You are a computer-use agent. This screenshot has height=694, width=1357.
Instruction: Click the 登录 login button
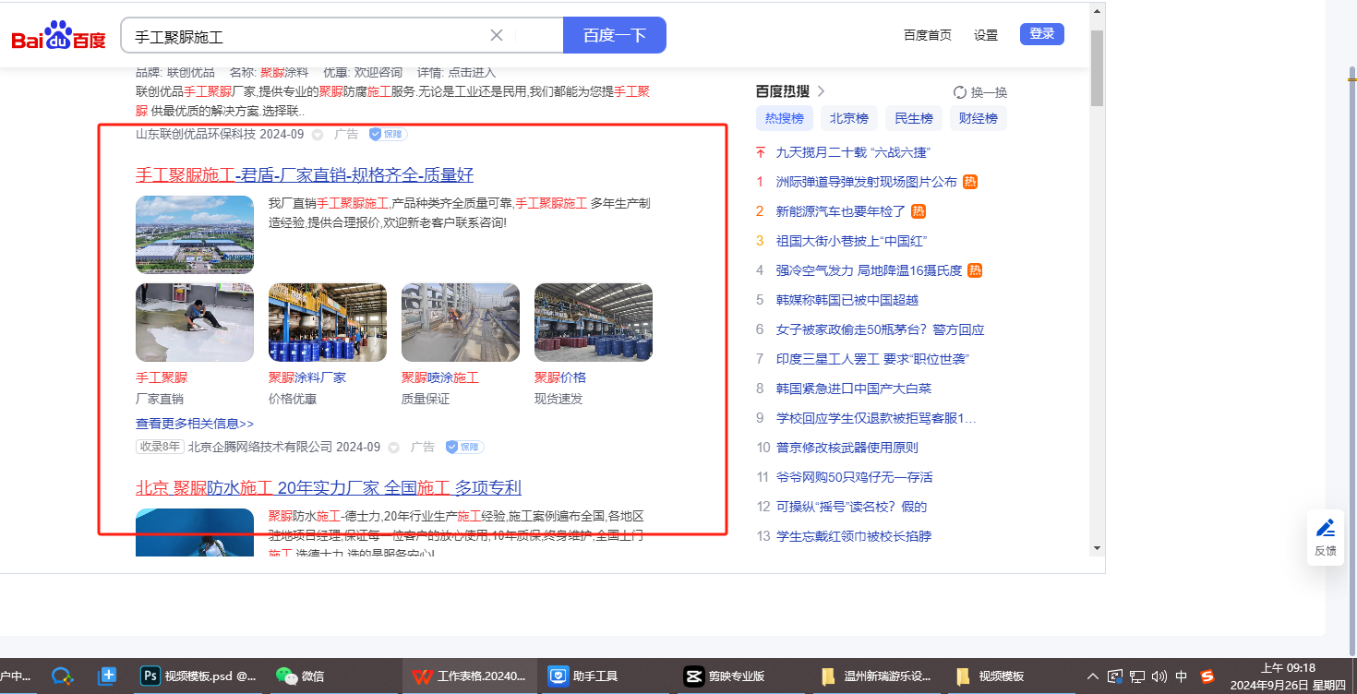coord(1041,34)
